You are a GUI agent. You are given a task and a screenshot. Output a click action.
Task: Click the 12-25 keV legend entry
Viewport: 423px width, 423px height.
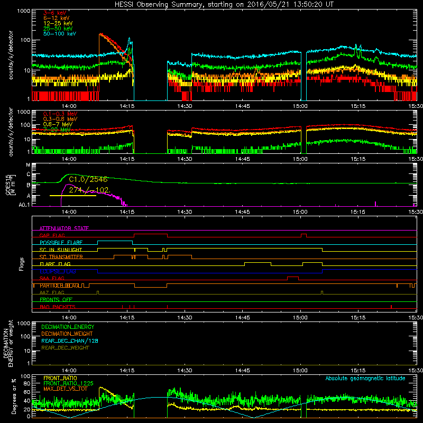pyautogui.click(x=58, y=23)
